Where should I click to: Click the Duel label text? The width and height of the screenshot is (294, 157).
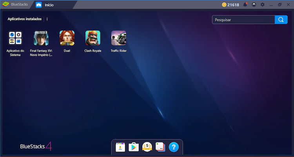[x=67, y=51]
